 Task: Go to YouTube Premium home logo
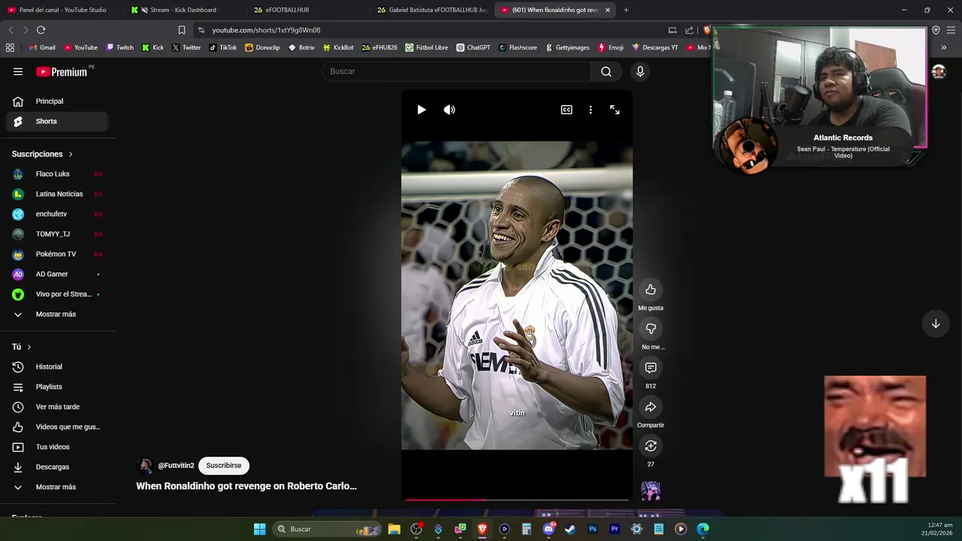62,72
